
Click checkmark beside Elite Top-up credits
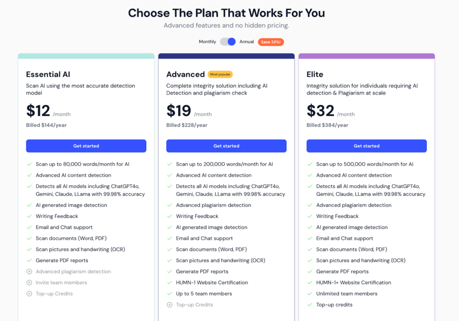[x=310, y=305]
